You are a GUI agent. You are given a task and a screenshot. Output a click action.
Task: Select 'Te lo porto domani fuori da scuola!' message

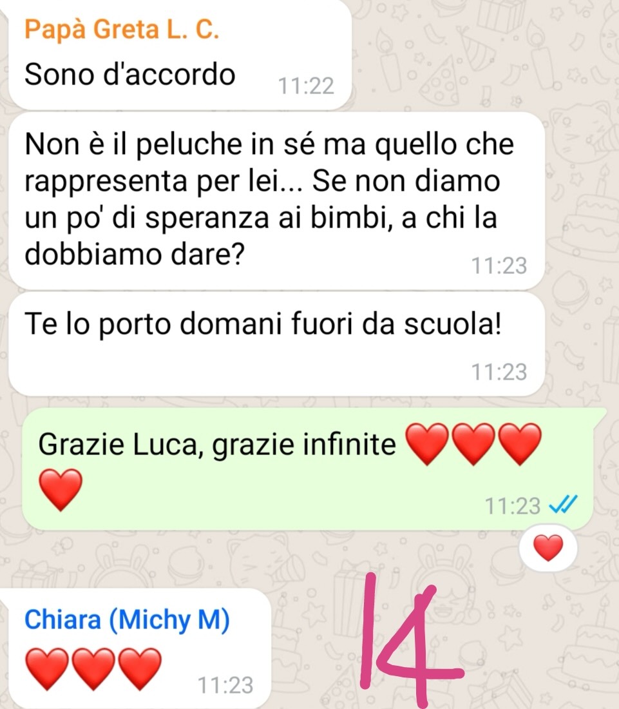click(276, 344)
